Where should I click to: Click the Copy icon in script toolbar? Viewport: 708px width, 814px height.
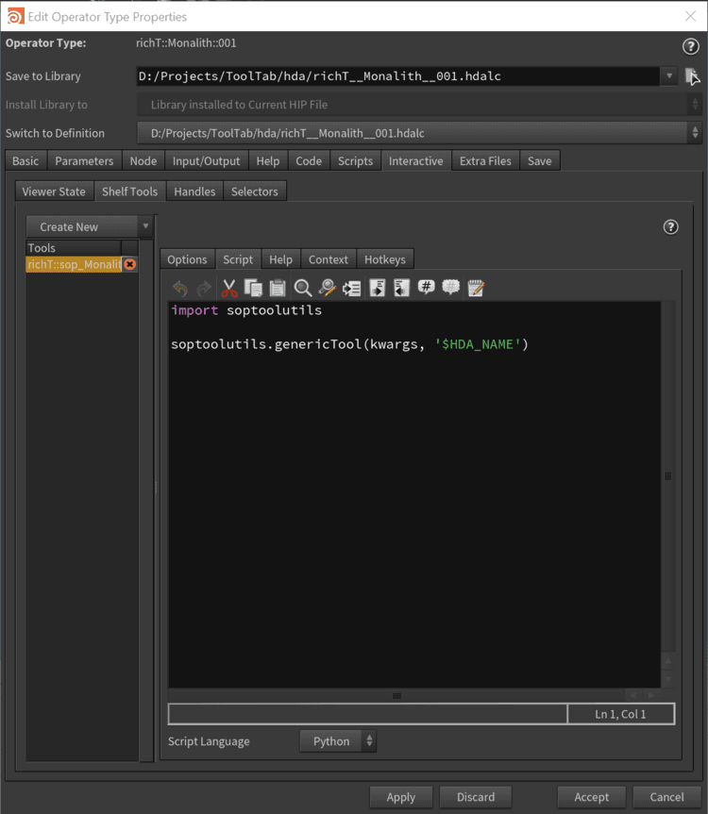point(253,289)
